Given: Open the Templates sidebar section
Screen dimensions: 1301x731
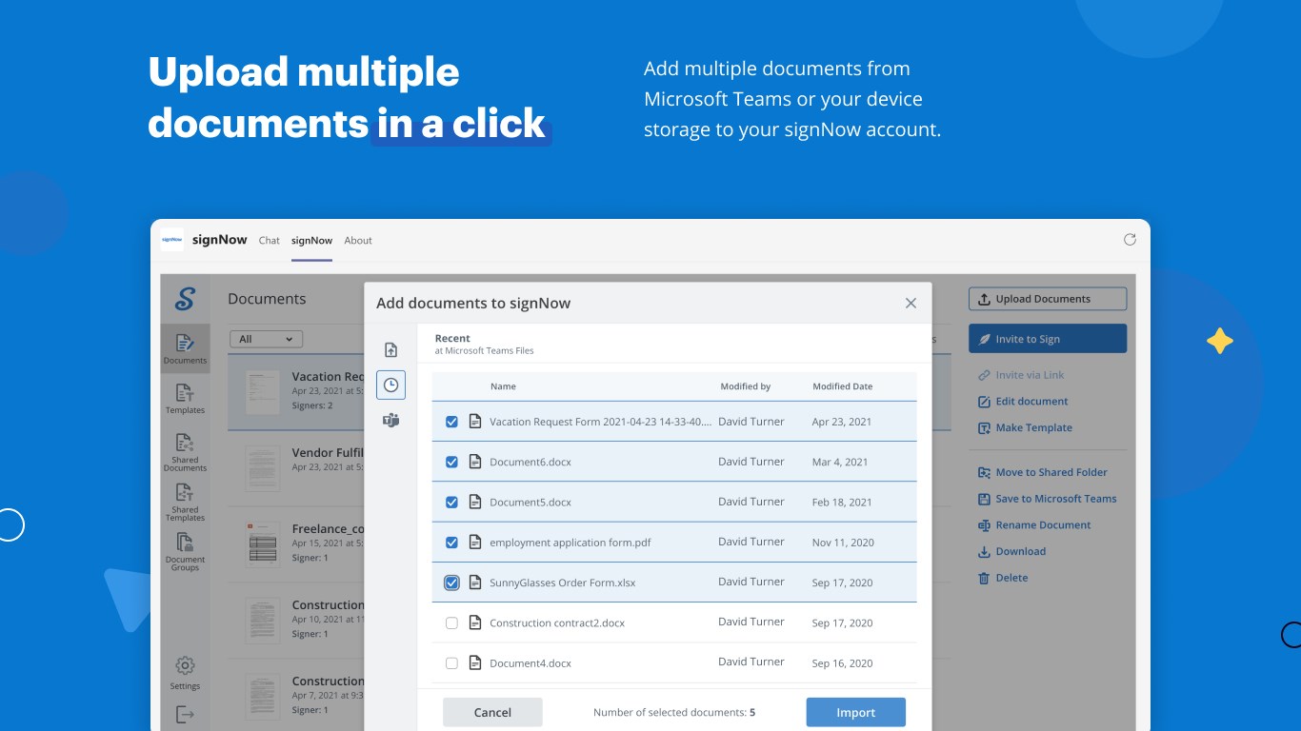Looking at the screenshot, I should coord(185,398).
